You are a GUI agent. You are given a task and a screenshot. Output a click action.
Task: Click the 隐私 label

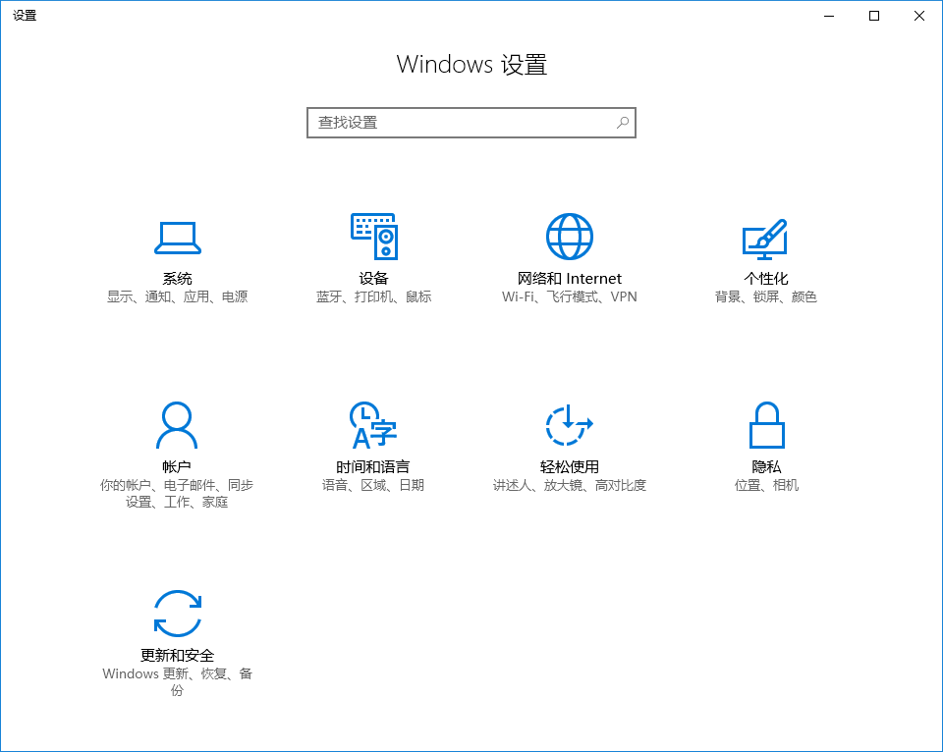coord(766,466)
